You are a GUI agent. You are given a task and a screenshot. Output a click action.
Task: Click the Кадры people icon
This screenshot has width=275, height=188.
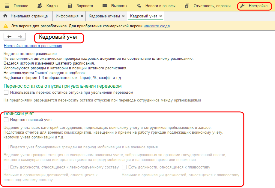coord(40,6)
